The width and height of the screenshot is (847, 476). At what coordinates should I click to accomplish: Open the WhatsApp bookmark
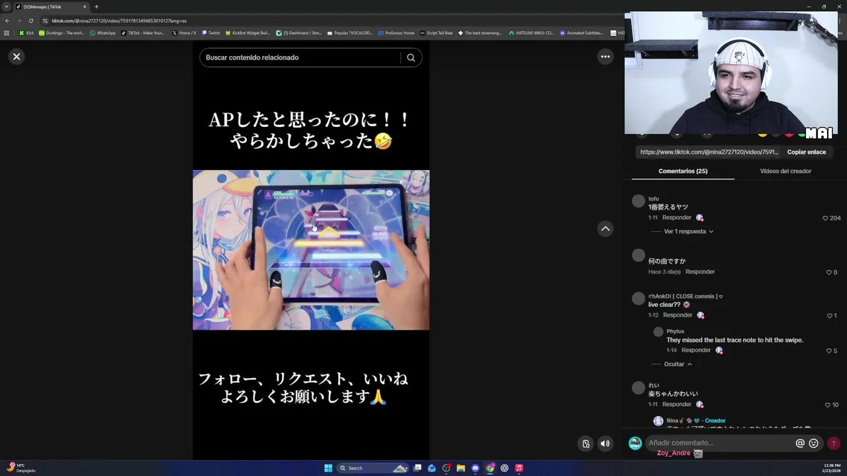pos(103,33)
